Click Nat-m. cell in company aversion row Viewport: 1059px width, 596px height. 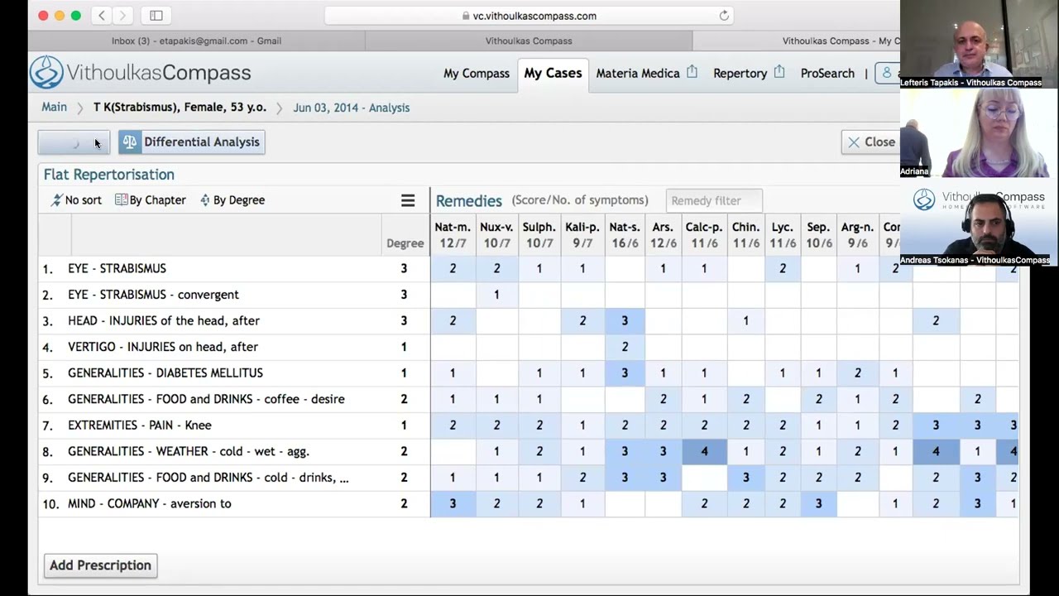[x=453, y=503]
